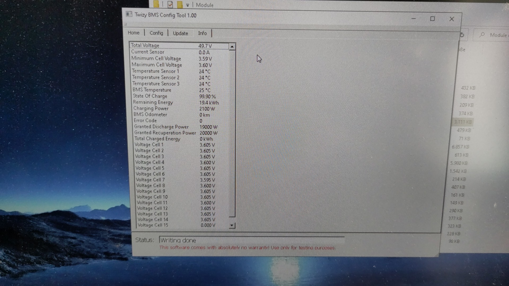Expand the quick access toolbar dropdown arrow
Viewport: 509px width, 286px height.
187,5
